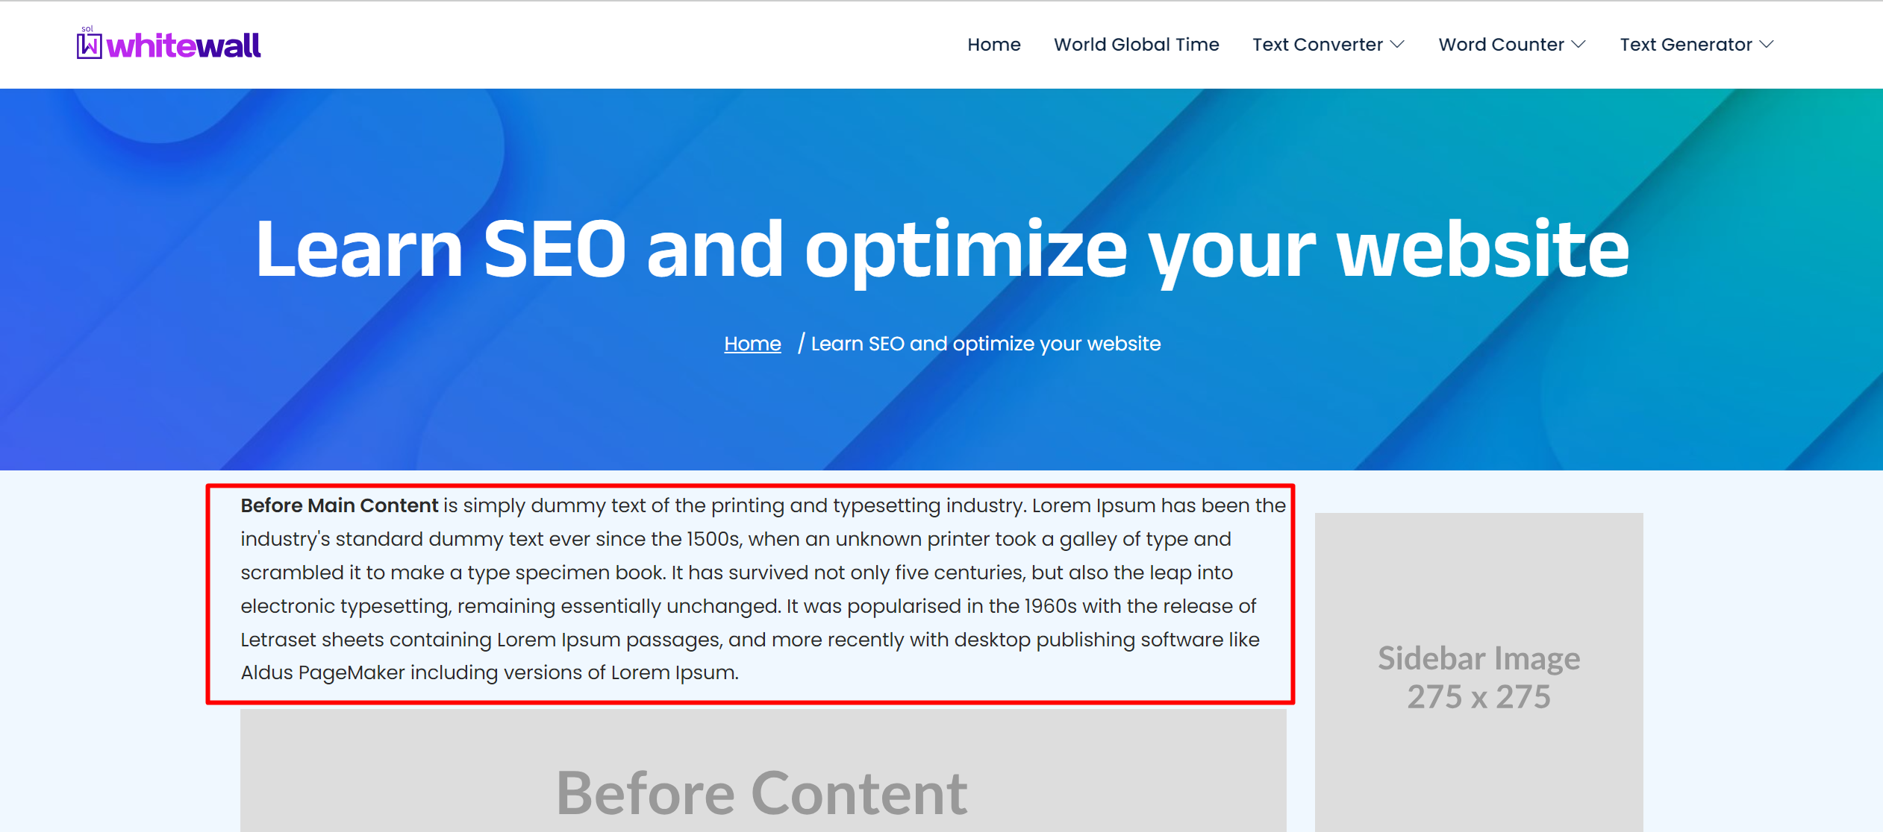Open the Text Generator menu
The width and height of the screenshot is (1883, 832).
(x=1685, y=45)
